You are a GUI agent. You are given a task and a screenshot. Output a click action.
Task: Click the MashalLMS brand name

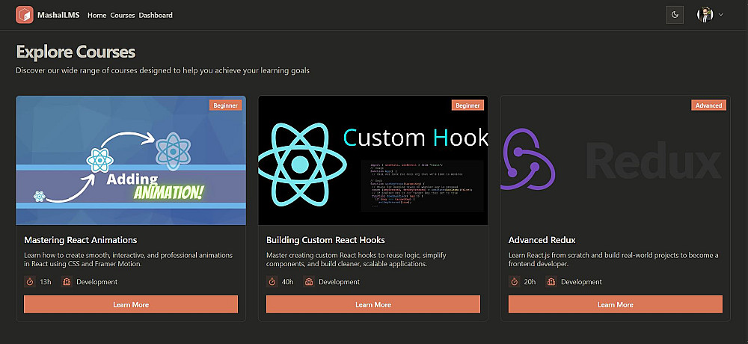pos(58,15)
